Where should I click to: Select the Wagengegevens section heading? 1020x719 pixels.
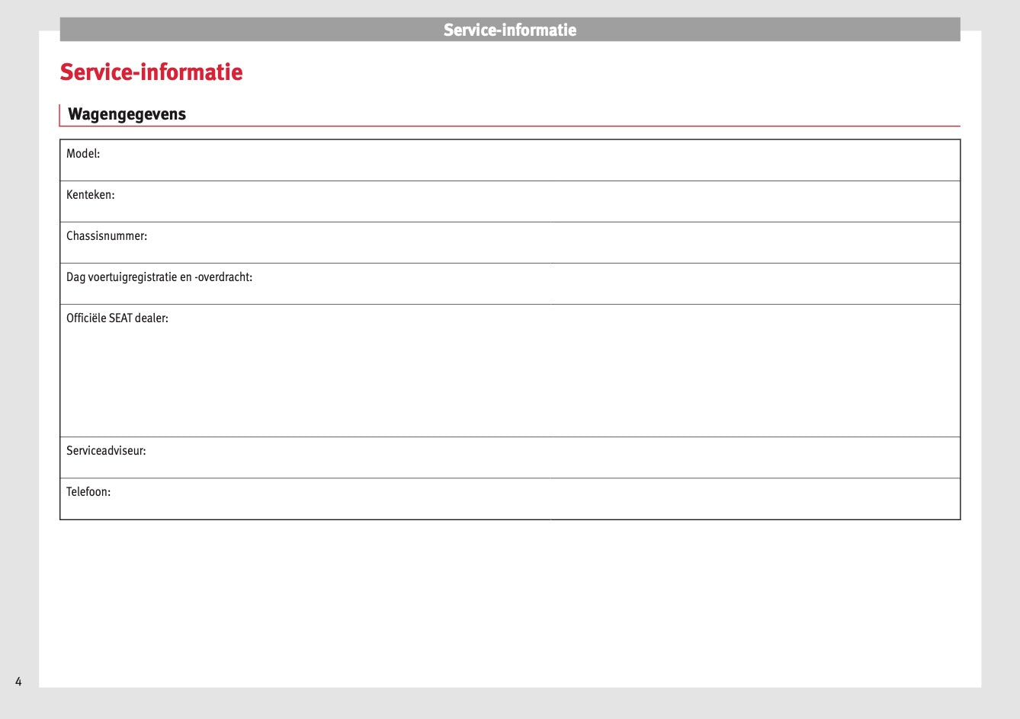click(127, 114)
